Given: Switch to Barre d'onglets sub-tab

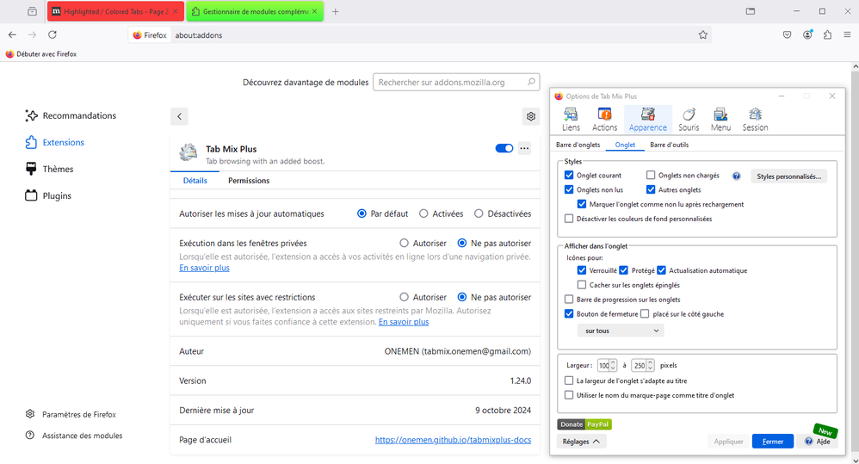Looking at the screenshot, I should point(578,145).
